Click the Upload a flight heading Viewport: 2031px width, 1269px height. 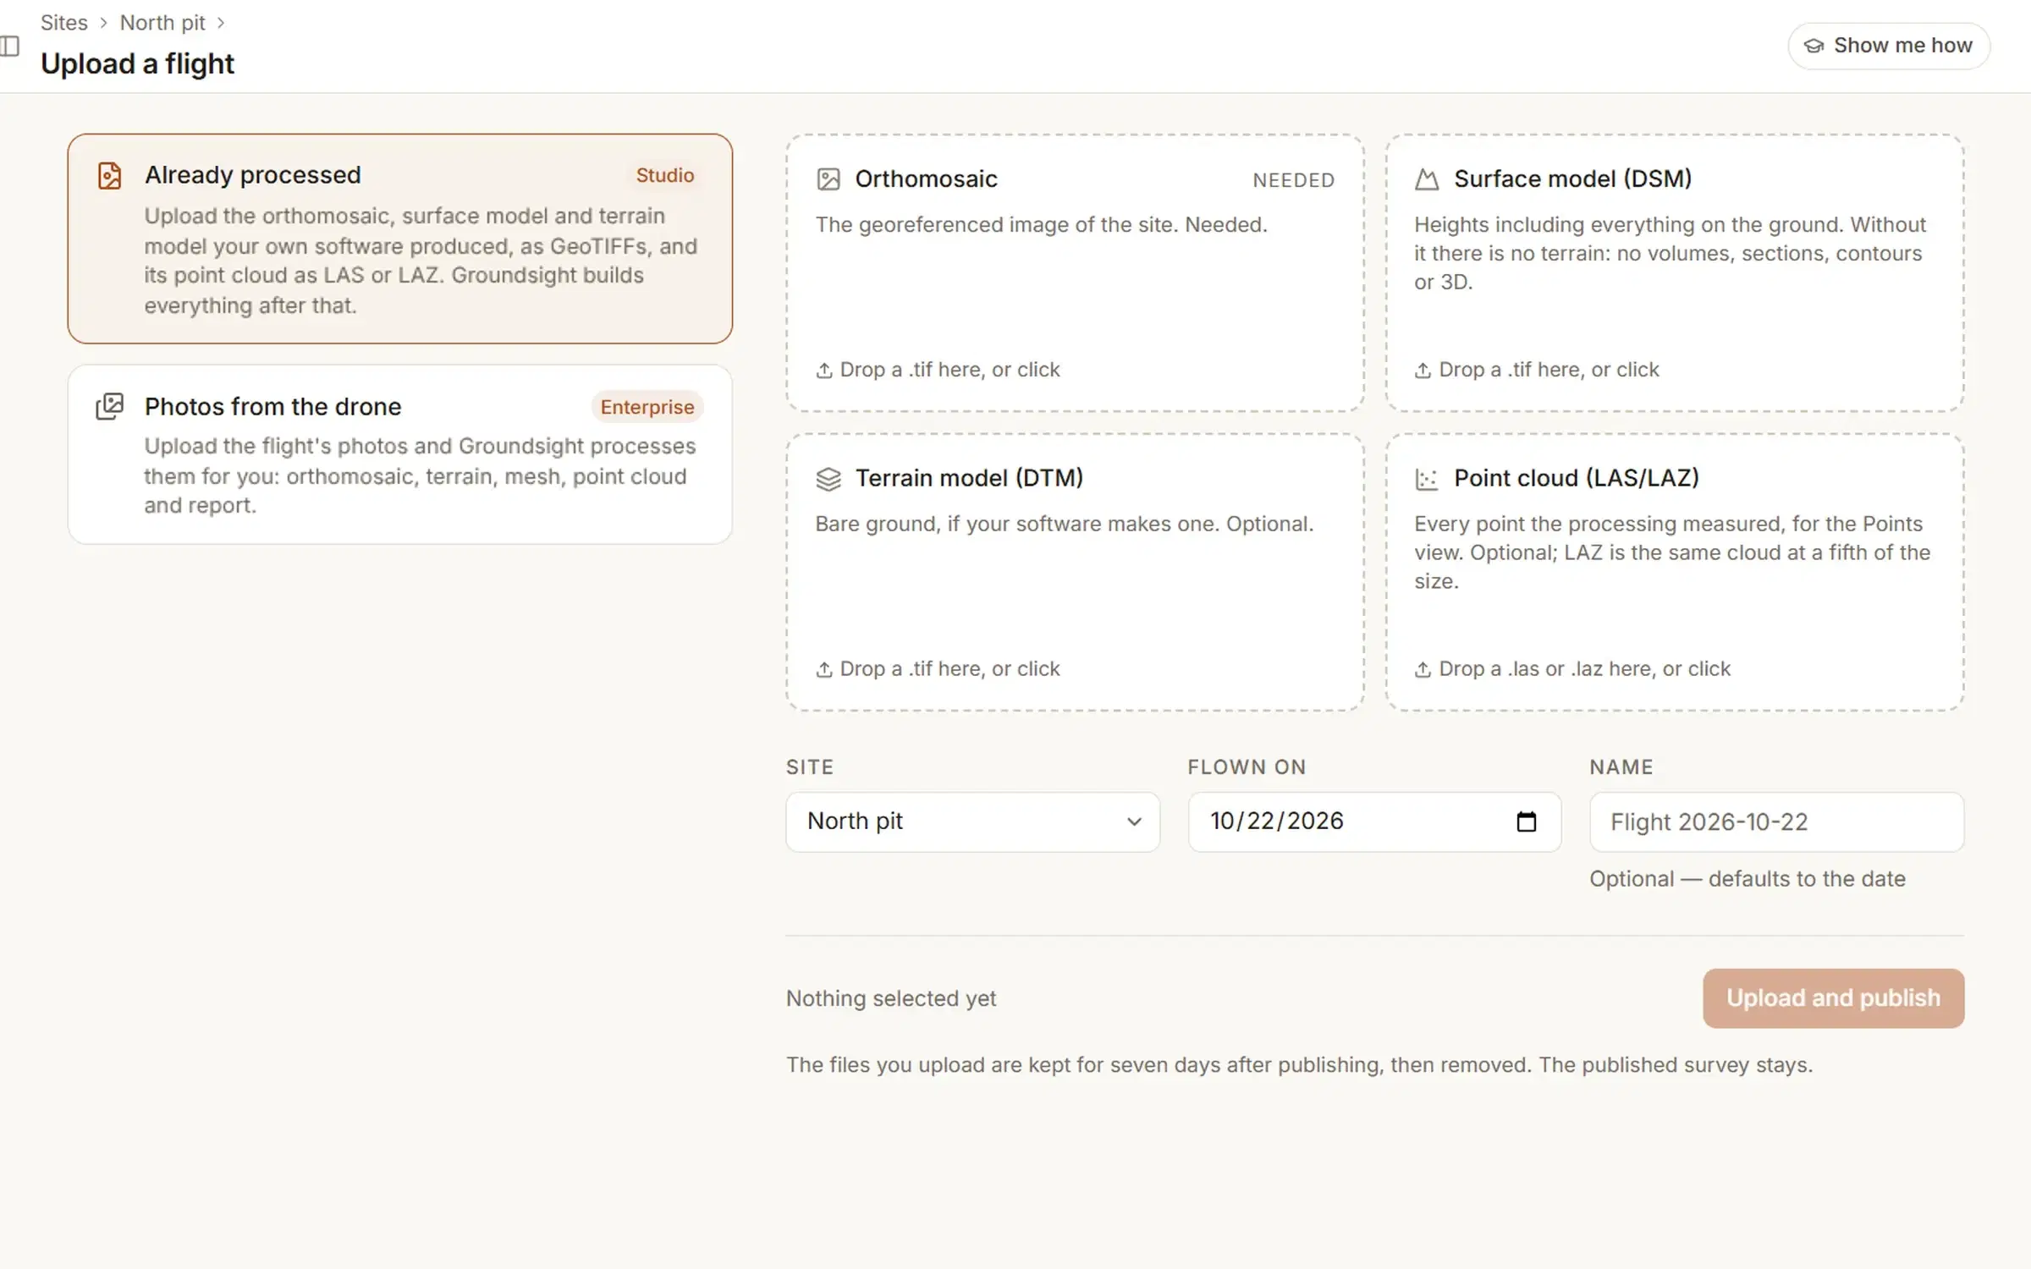click(x=138, y=63)
